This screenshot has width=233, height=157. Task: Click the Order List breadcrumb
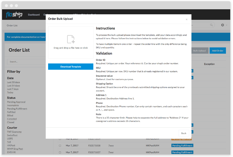(x=12, y=26)
